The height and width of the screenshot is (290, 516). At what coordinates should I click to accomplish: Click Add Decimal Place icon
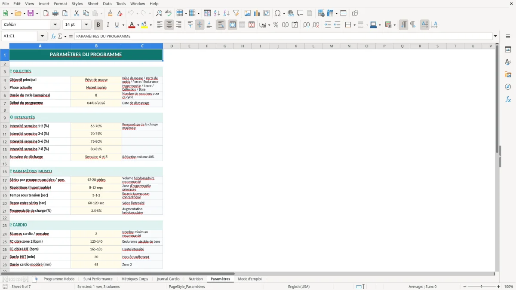tap(306, 25)
